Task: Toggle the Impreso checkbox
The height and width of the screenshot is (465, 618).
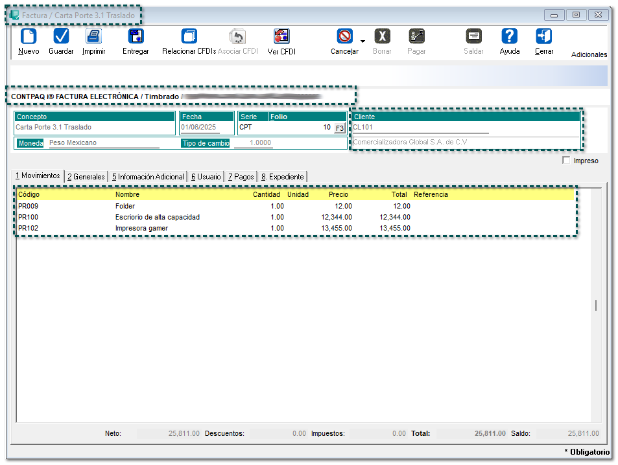Action: [566, 161]
